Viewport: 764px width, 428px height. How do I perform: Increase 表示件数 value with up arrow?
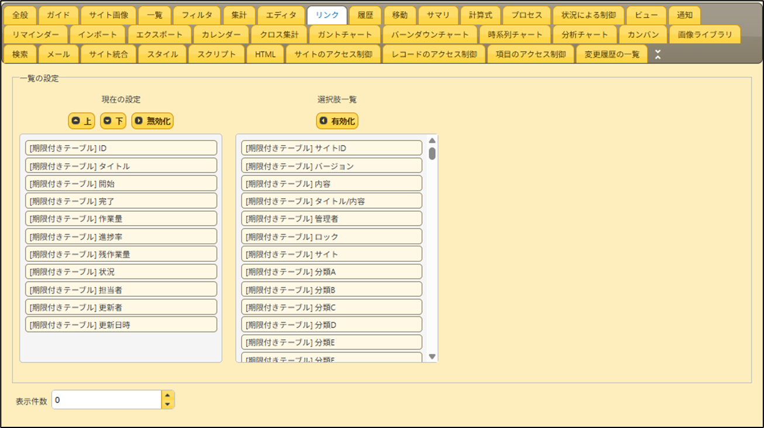click(x=168, y=395)
